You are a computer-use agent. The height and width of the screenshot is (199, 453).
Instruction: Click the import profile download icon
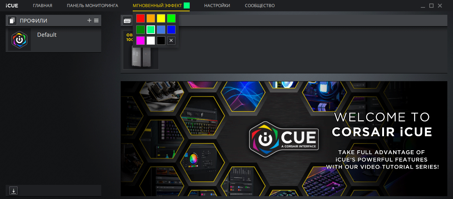[x=13, y=191]
